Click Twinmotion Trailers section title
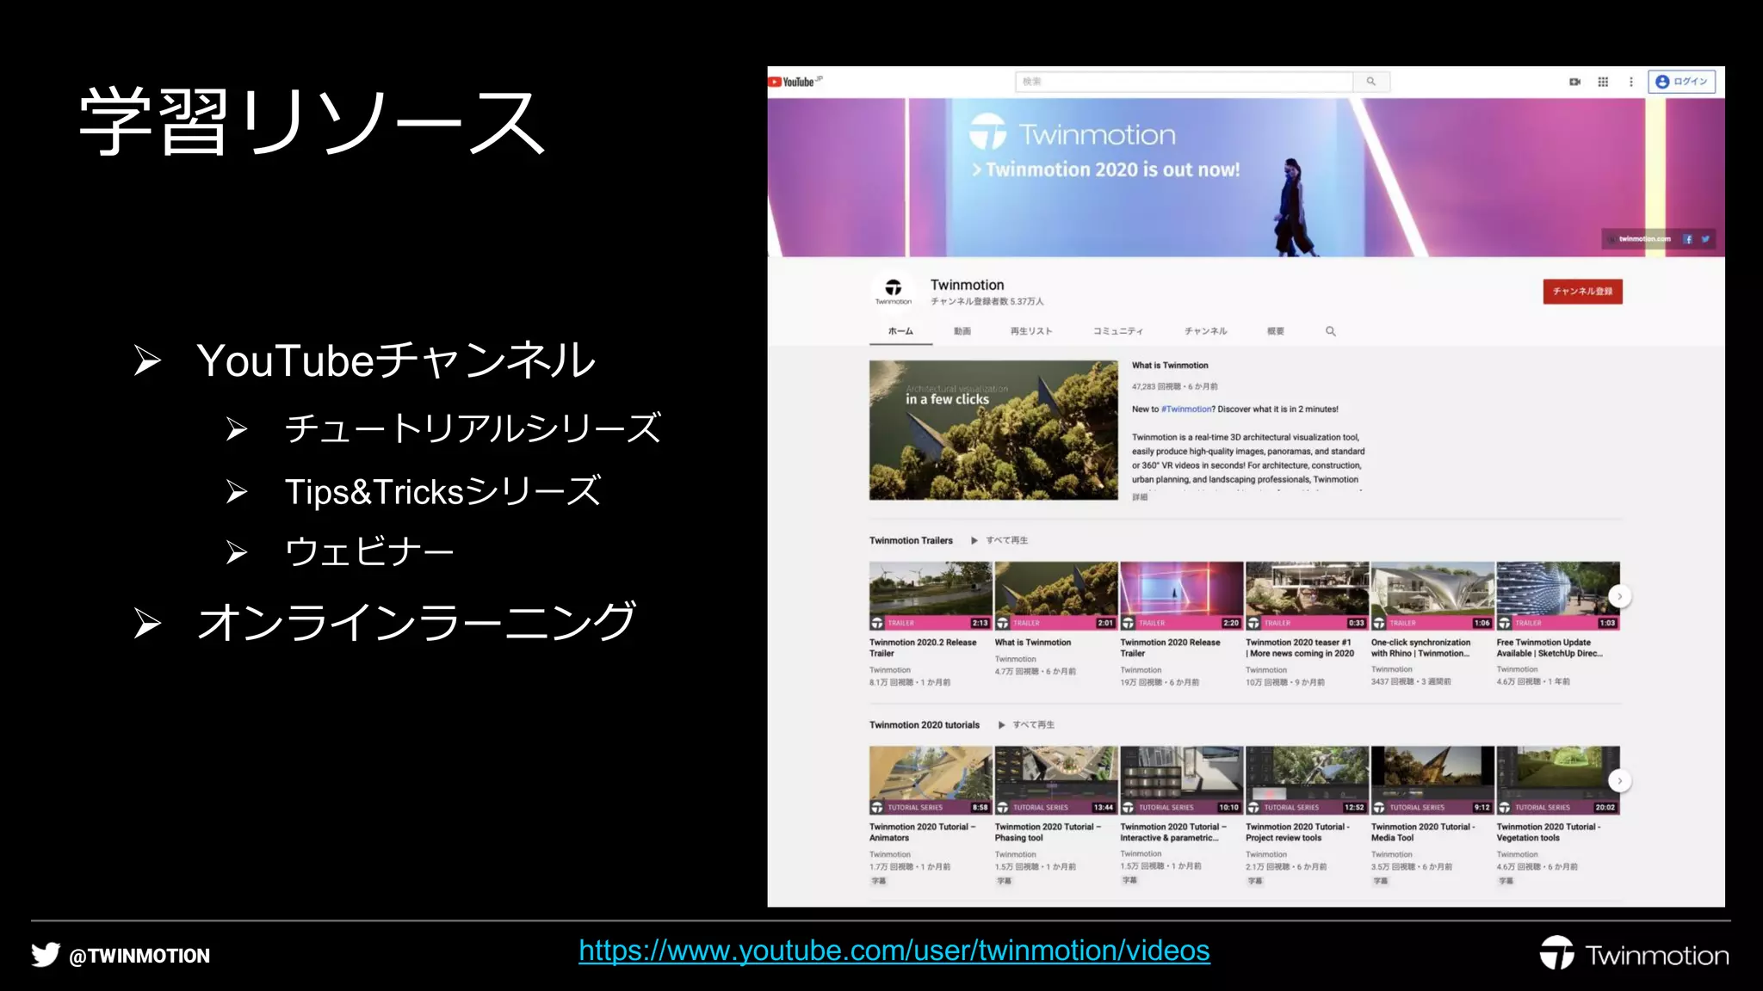Screen dimensions: 1763x991 (911, 540)
